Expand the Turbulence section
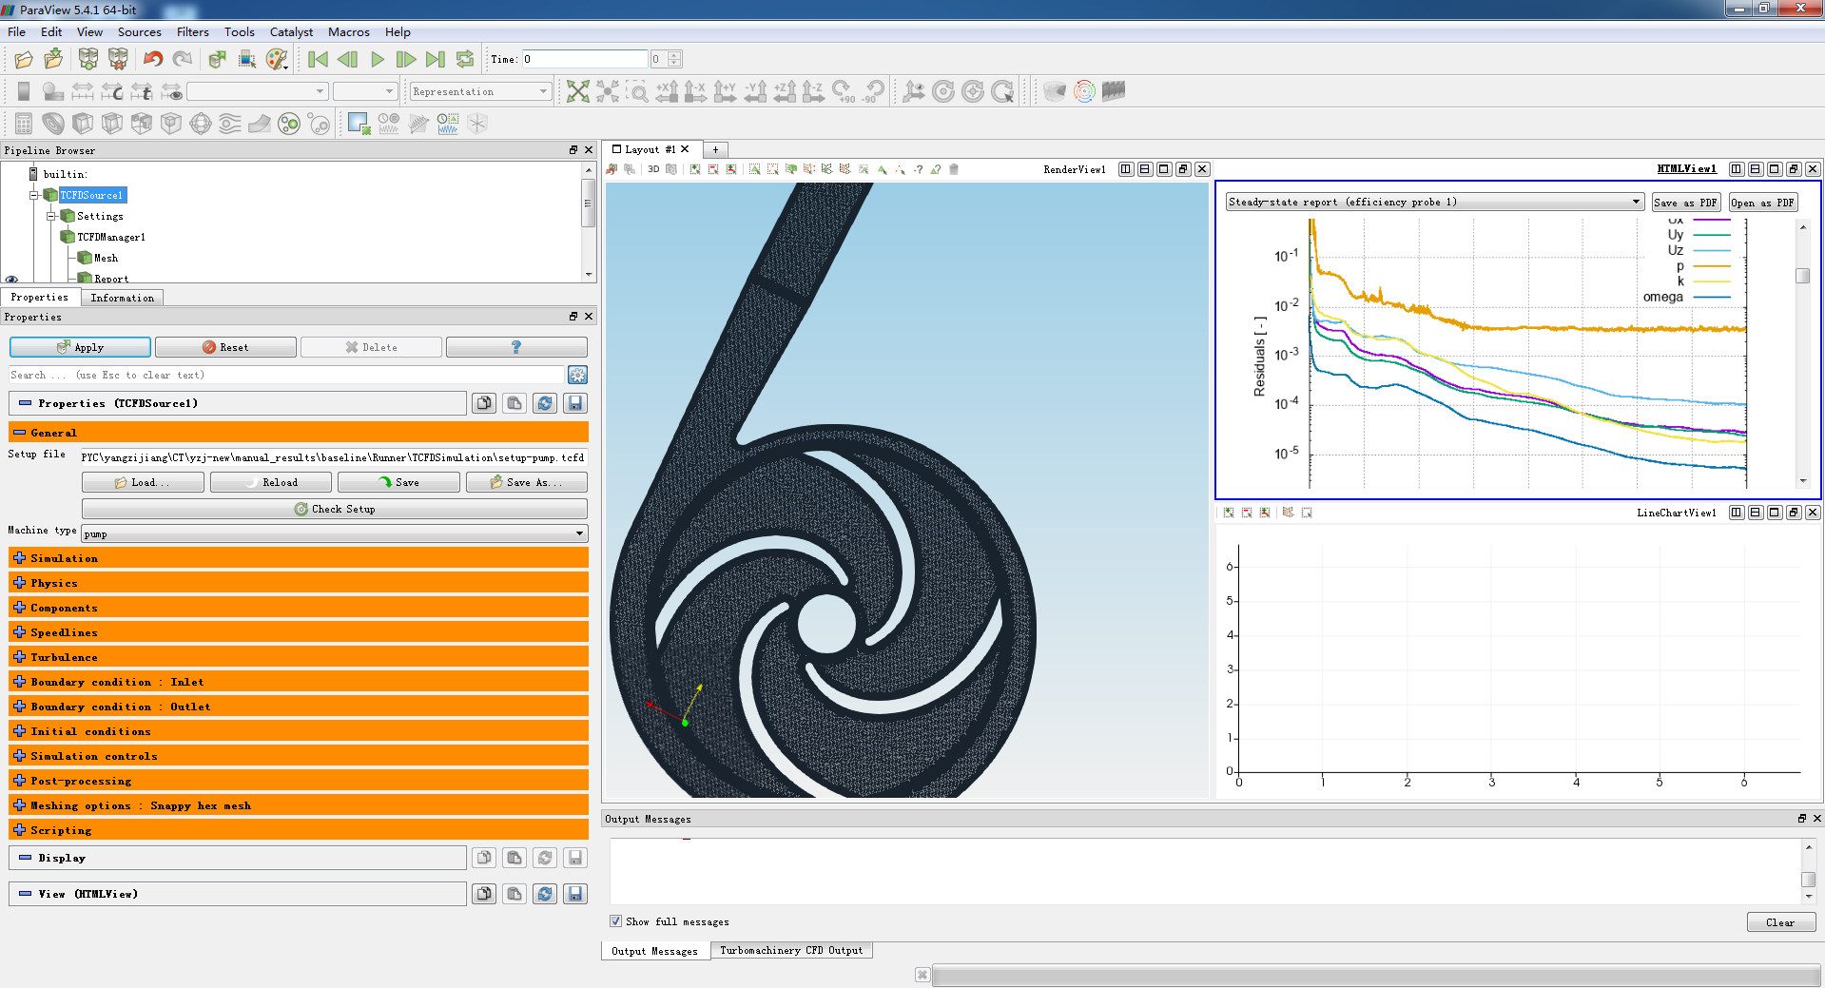 click(20, 657)
